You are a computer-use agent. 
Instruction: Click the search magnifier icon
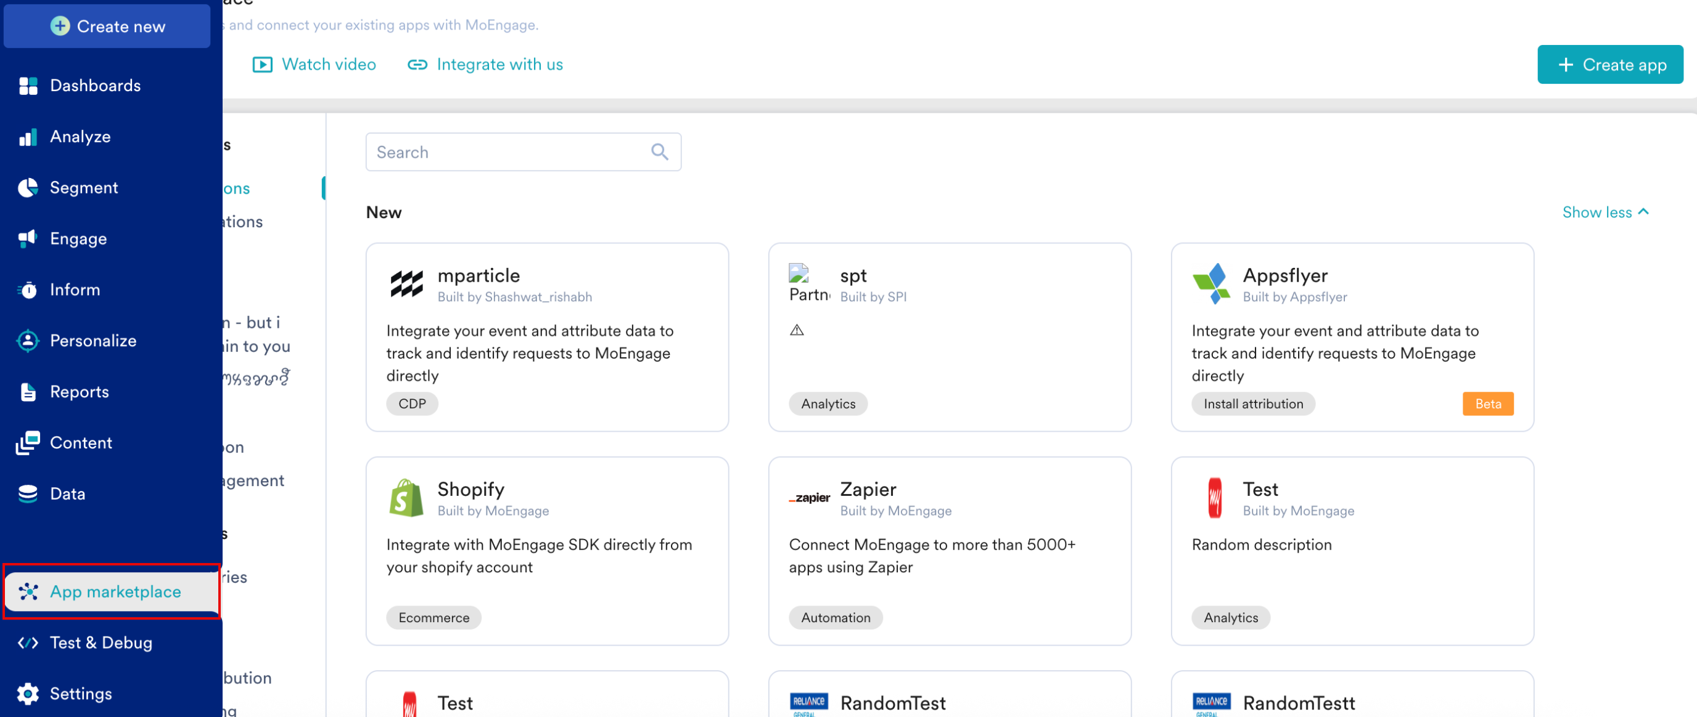click(x=659, y=152)
